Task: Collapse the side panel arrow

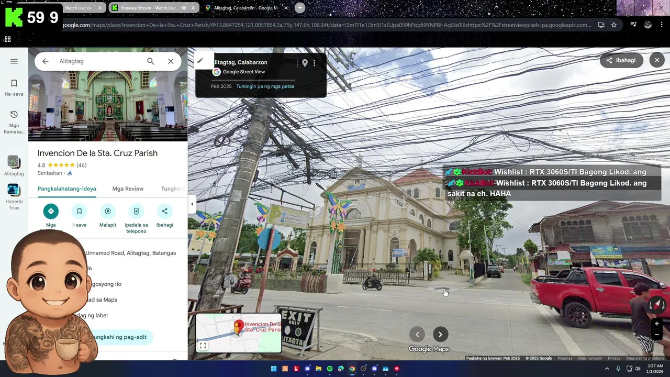Action: tap(192, 204)
